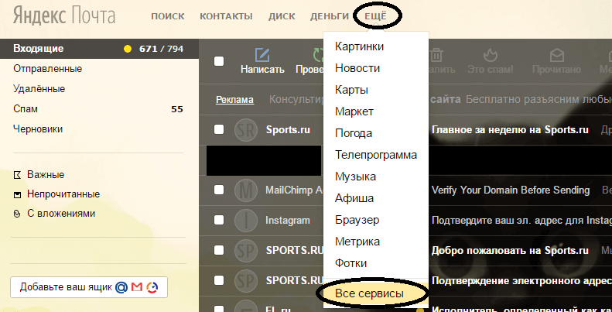The width and height of the screenshot is (612, 312).
Task: Click the Написать compose icon
Action: 262,55
